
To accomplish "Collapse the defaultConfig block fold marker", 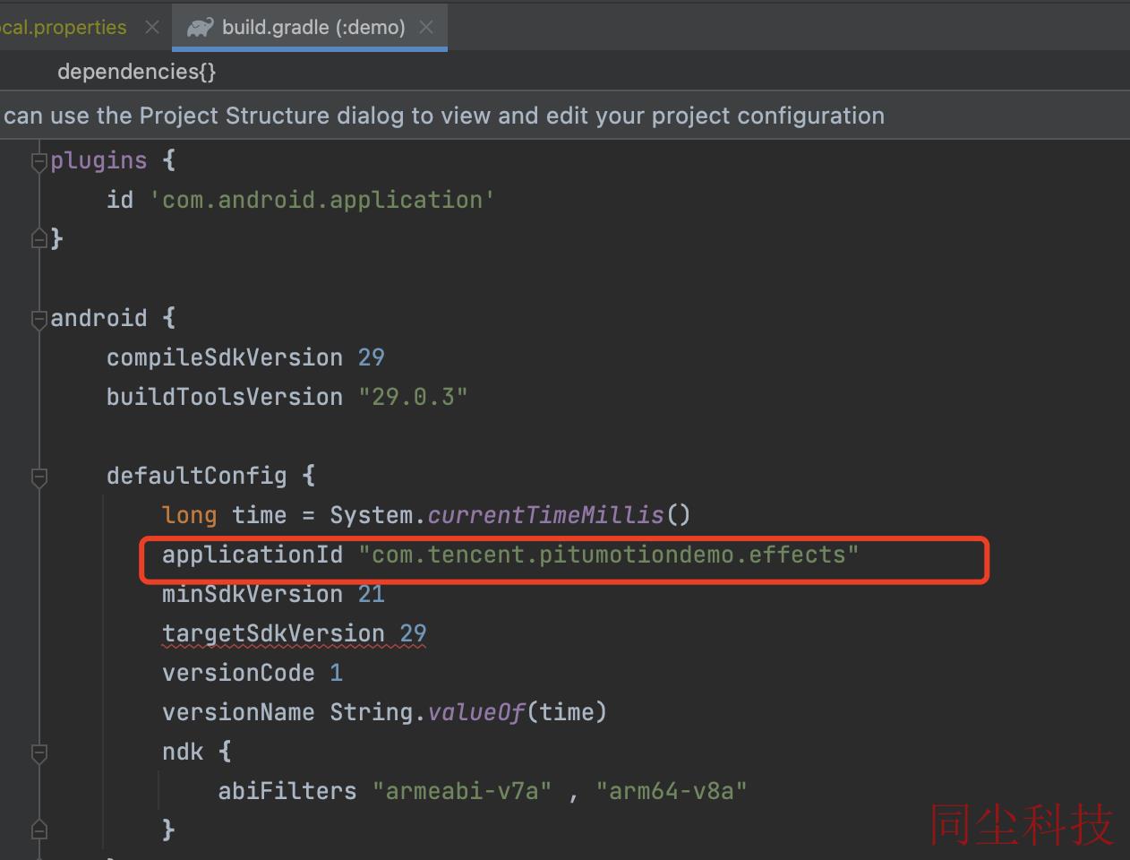I will pos(39,477).
